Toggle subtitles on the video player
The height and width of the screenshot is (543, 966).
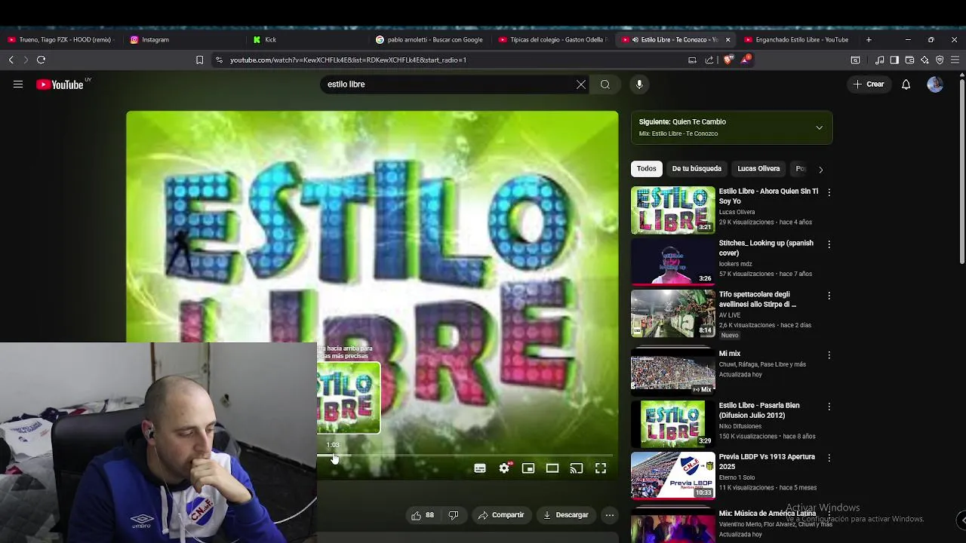coord(480,468)
